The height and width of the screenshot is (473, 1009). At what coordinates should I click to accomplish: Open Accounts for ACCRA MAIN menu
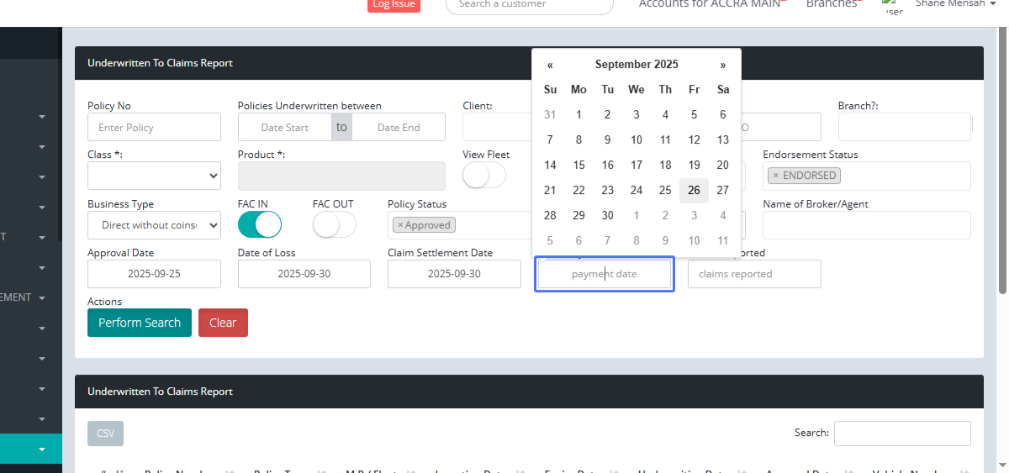click(x=711, y=4)
